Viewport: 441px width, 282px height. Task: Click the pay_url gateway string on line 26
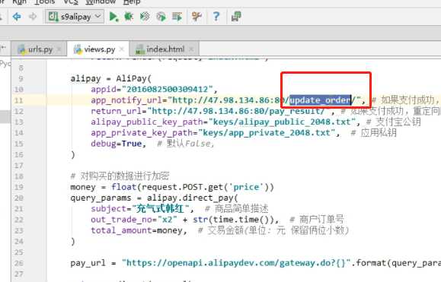(236, 263)
